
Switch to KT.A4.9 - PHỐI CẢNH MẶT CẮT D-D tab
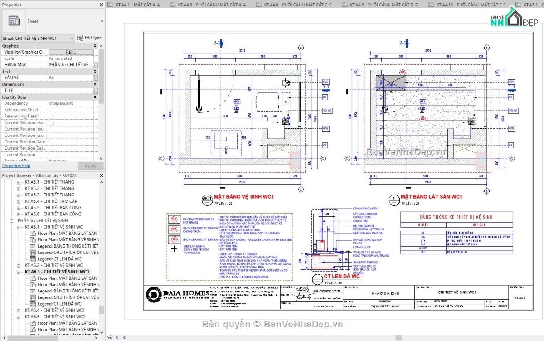(x=384, y=5)
